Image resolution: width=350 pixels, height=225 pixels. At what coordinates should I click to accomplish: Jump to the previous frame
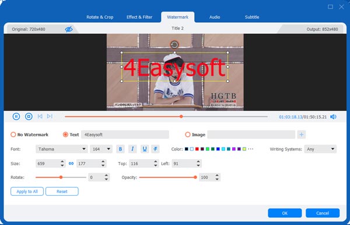tap(40, 117)
